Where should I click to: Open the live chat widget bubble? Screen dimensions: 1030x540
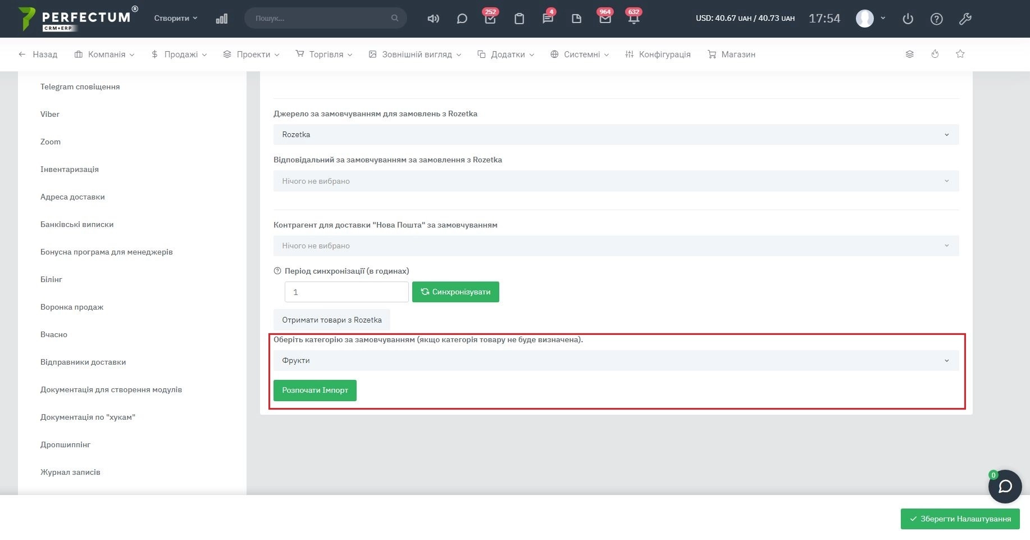1004,486
